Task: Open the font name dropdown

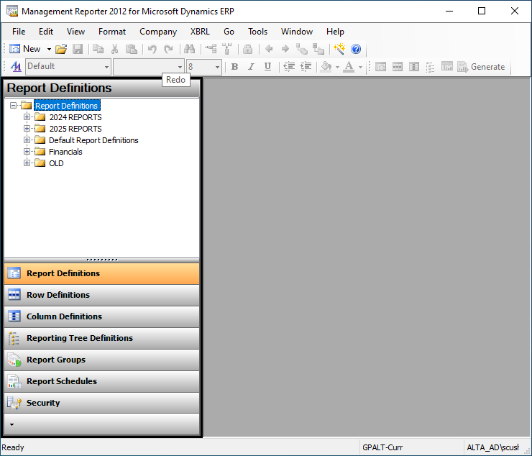Action: point(180,67)
